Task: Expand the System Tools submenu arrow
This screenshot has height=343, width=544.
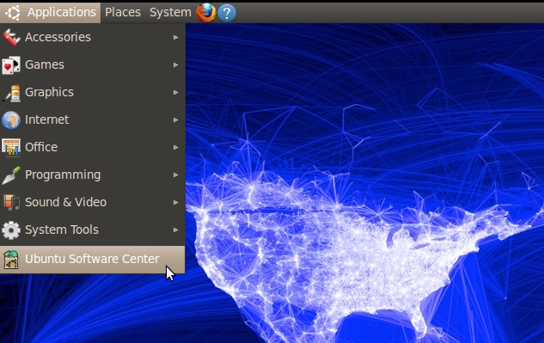Action: click(175, 230)
